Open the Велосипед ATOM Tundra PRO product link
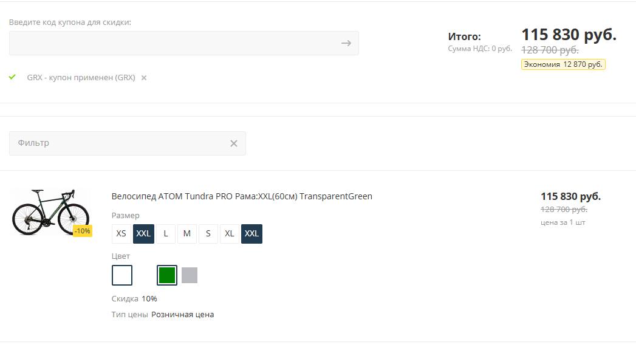The height and width of the screenshot is (350, 636). coord(242,196)
